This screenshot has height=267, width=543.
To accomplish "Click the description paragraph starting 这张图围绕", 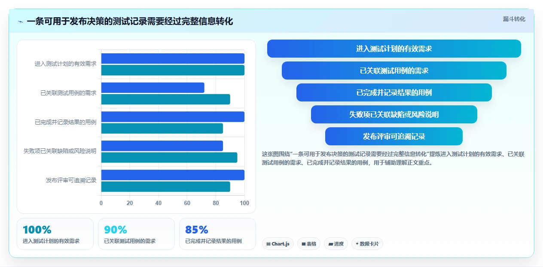I will 393,158.
